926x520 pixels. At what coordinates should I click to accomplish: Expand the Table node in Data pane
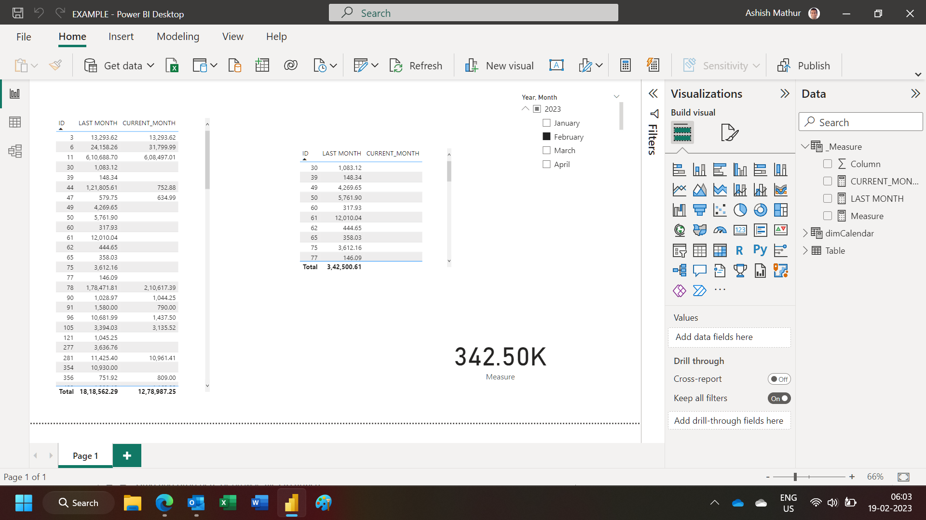pyautogui.click(x=805, y=250)
